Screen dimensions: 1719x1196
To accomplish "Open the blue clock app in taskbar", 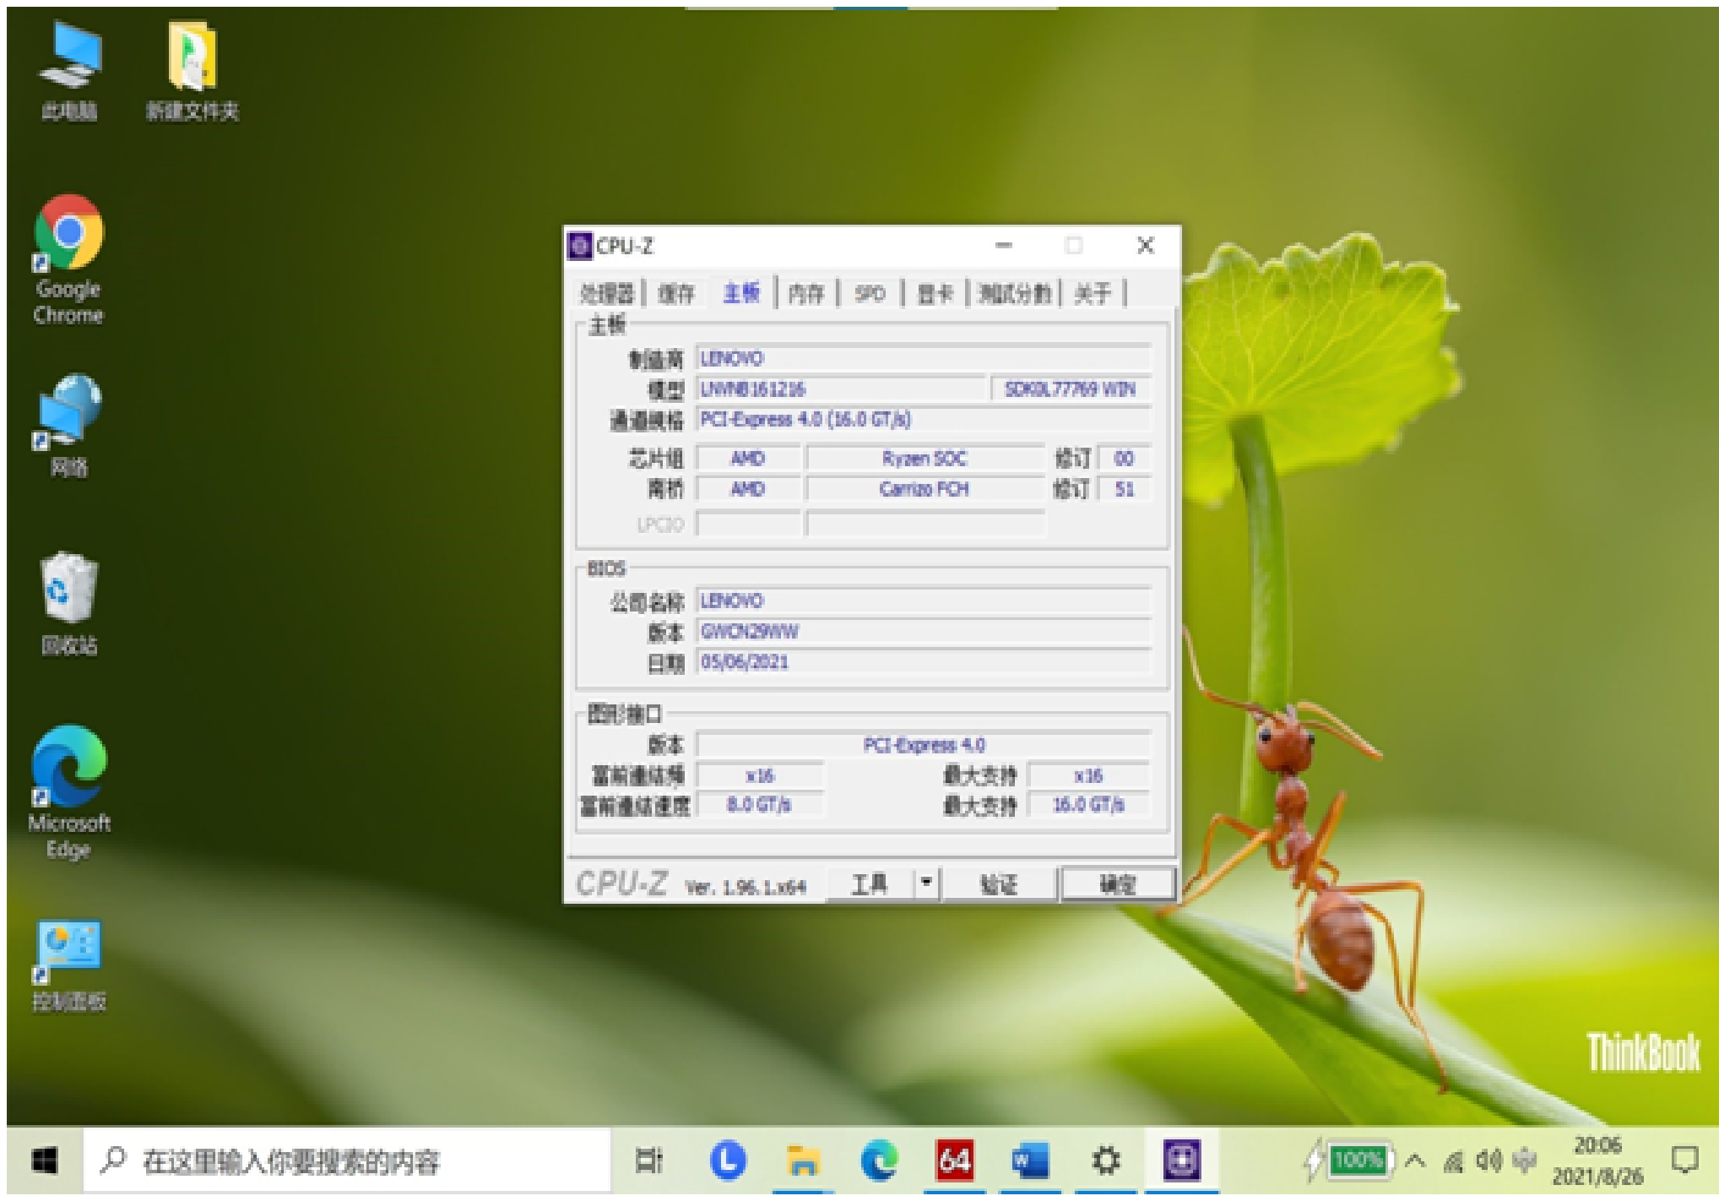I will tap(727, 1161).
